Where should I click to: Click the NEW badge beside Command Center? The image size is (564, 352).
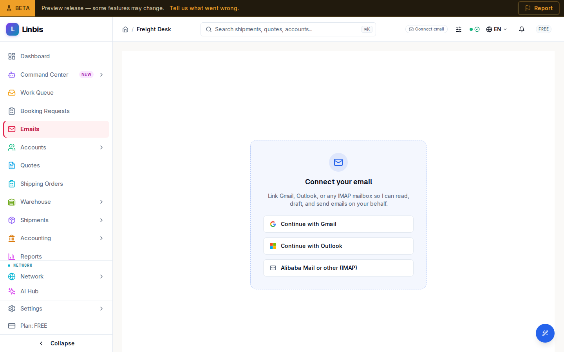[86, 75]
